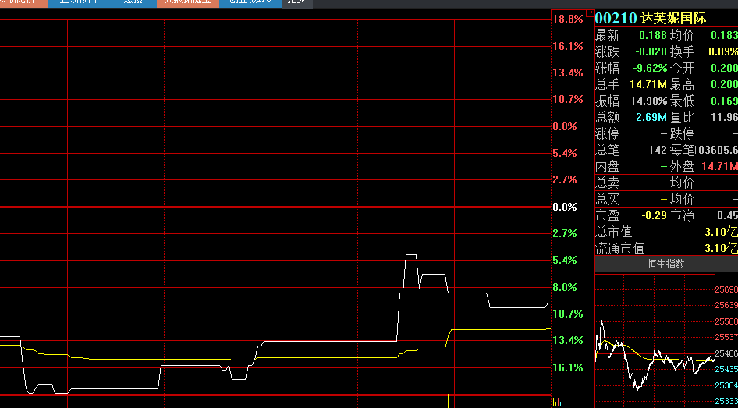Click amplitude value 14.90%
The image size is (738, 408).
click(649, 101)
